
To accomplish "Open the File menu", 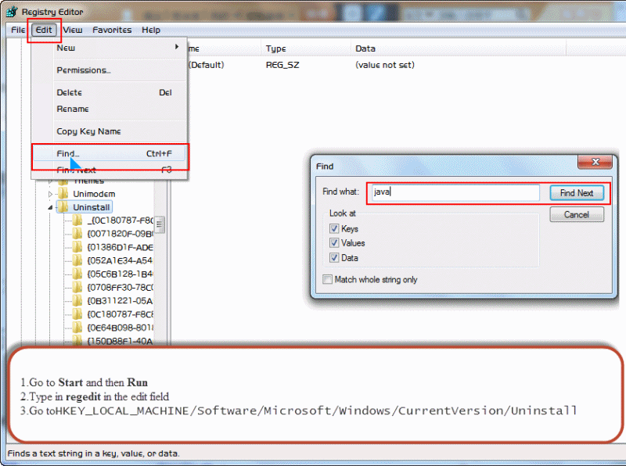I will click(18, 30).
